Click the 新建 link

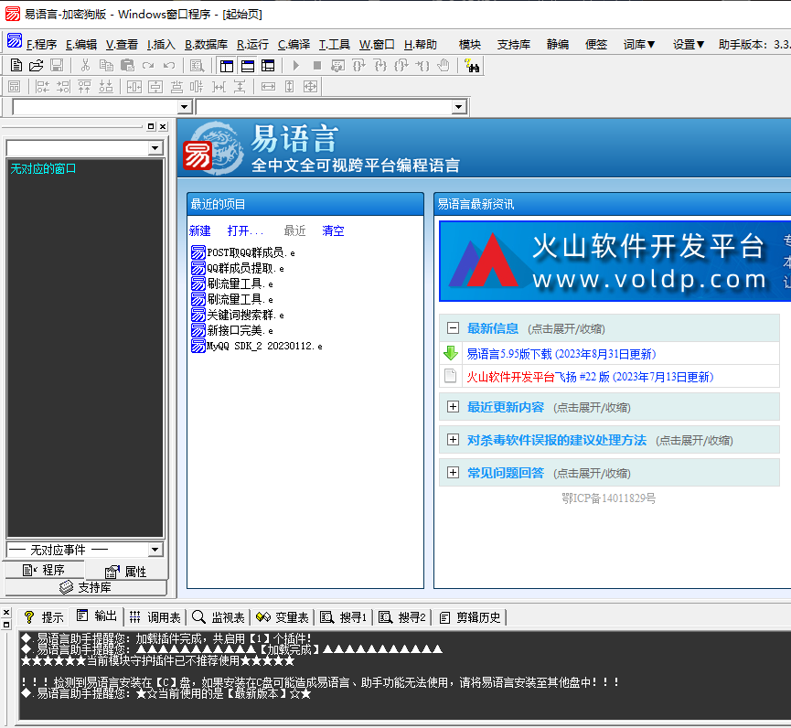click(x=199, y=230)
